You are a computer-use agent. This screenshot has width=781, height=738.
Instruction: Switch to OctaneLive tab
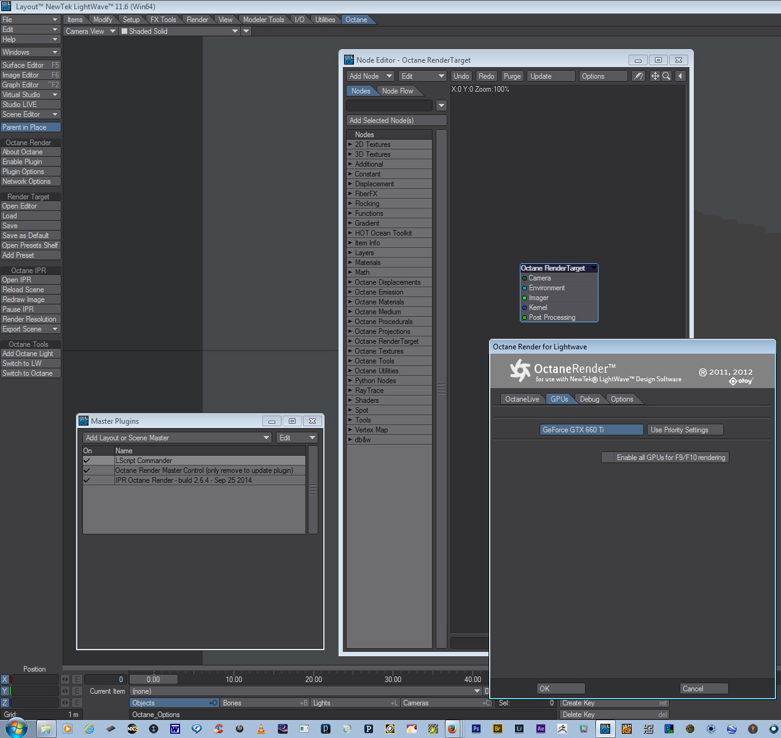(x=522, y=399)
